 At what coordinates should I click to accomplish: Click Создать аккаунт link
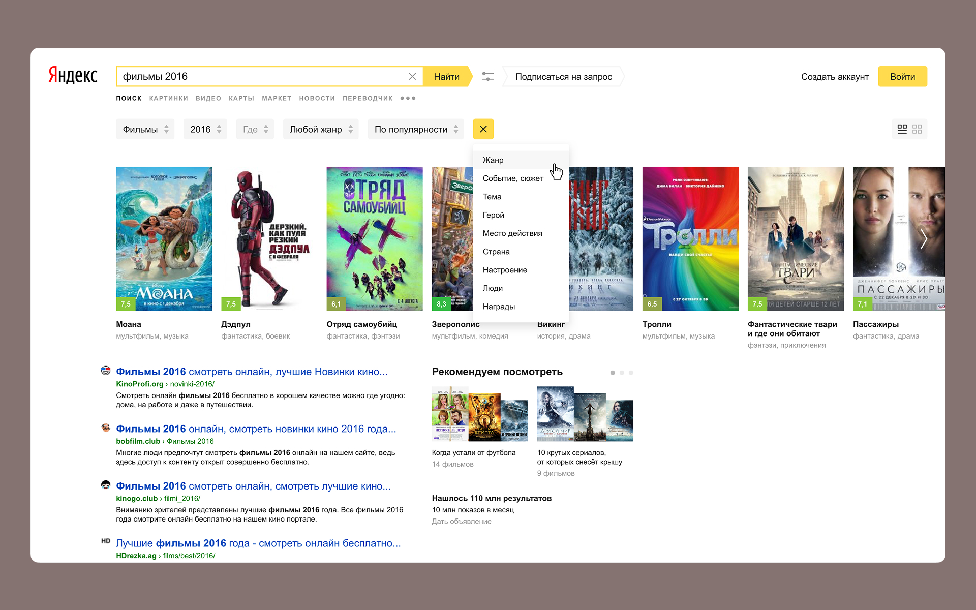tap(835, 77)
